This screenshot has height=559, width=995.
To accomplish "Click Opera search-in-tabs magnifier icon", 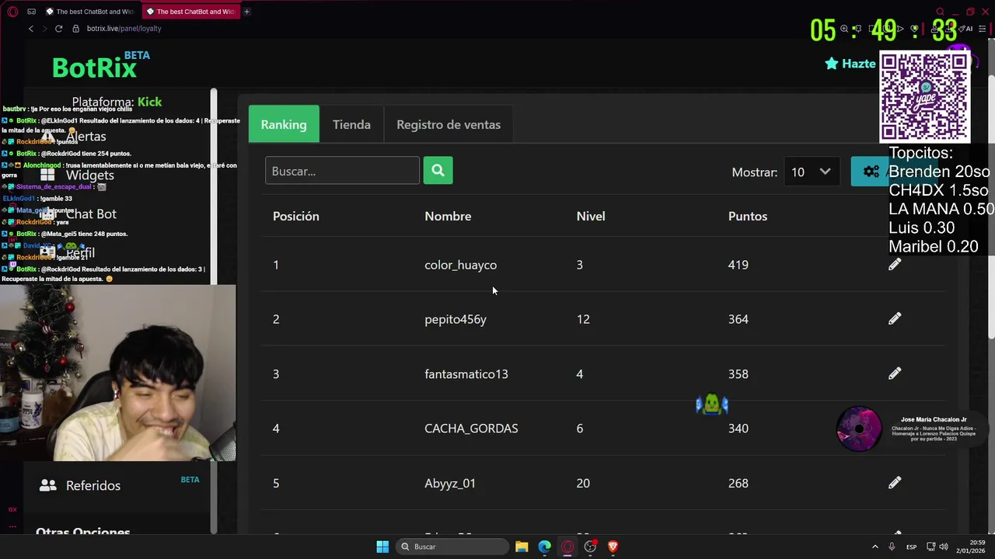I will pos(940,12).
